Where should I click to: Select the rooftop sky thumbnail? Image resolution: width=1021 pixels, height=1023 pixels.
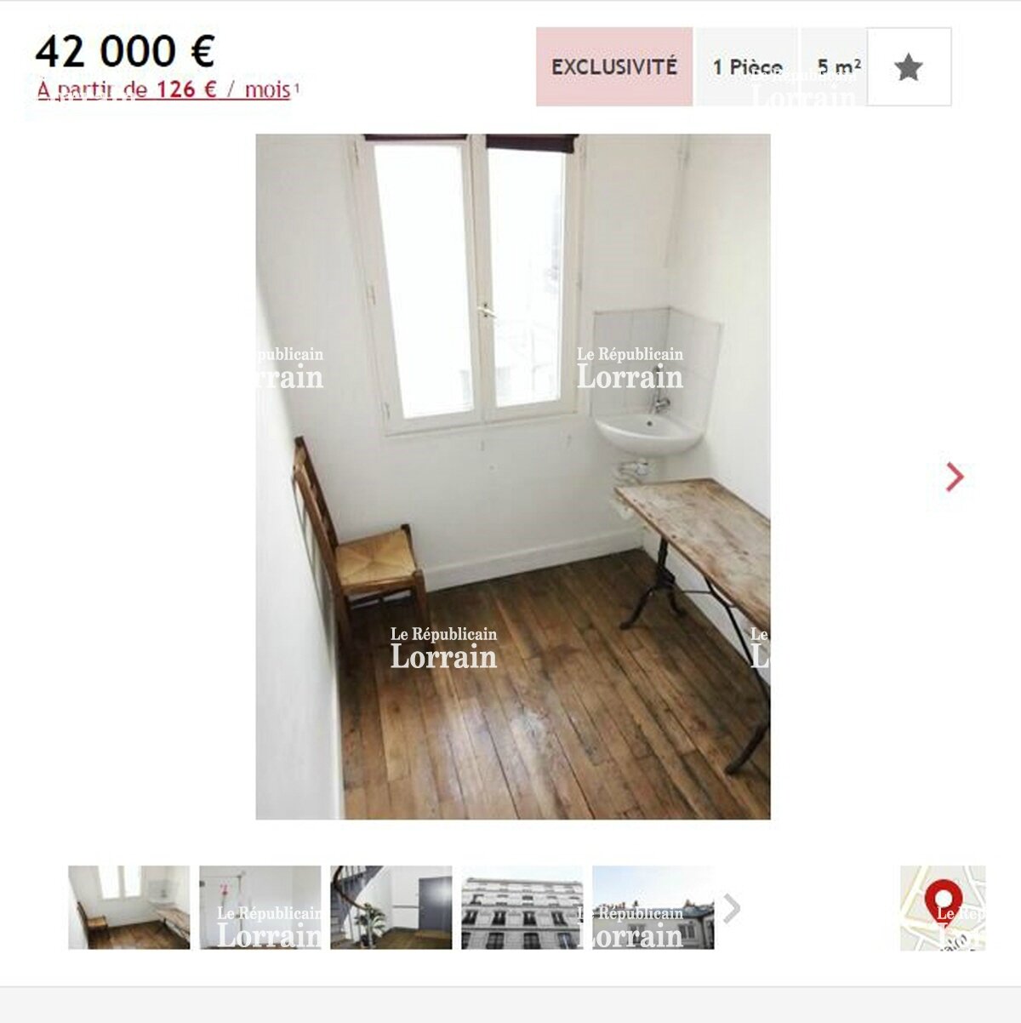[x=653, y=907]
